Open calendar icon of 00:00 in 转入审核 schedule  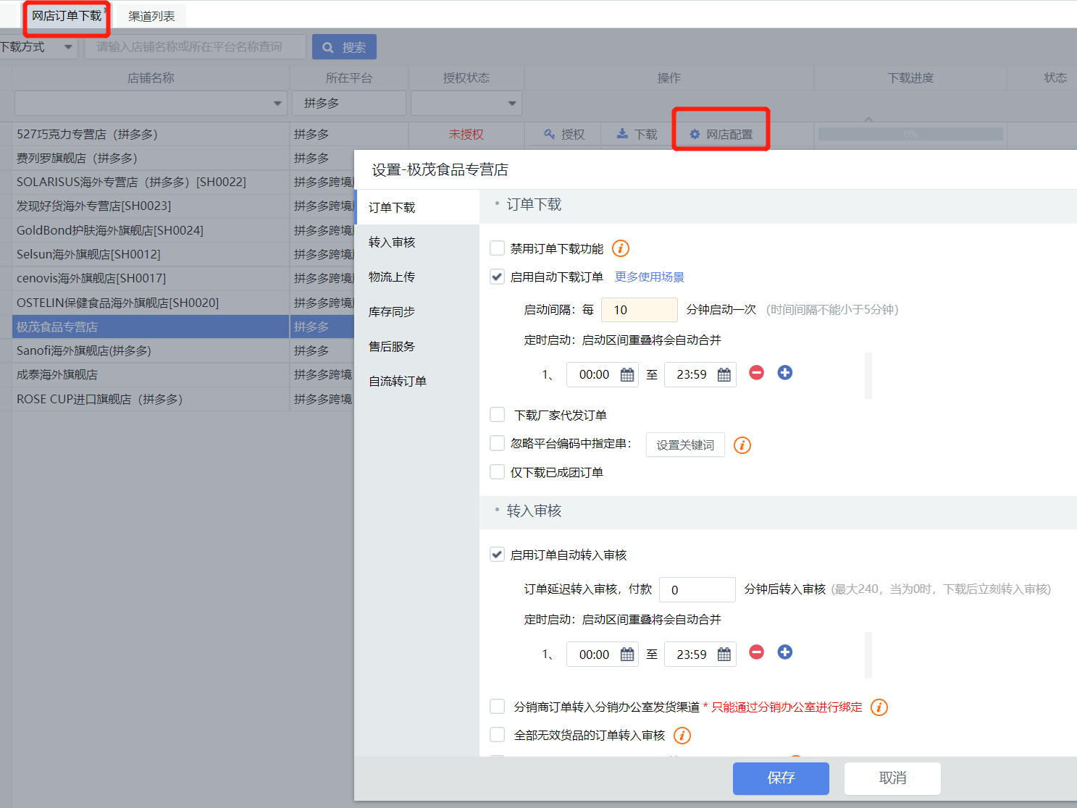tap(627, 655)
